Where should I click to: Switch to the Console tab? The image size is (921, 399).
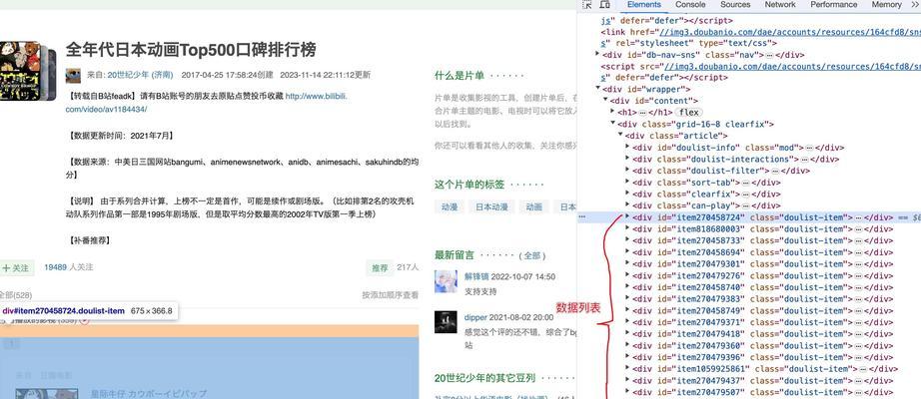pyautogui.click(x=690, y=5)
